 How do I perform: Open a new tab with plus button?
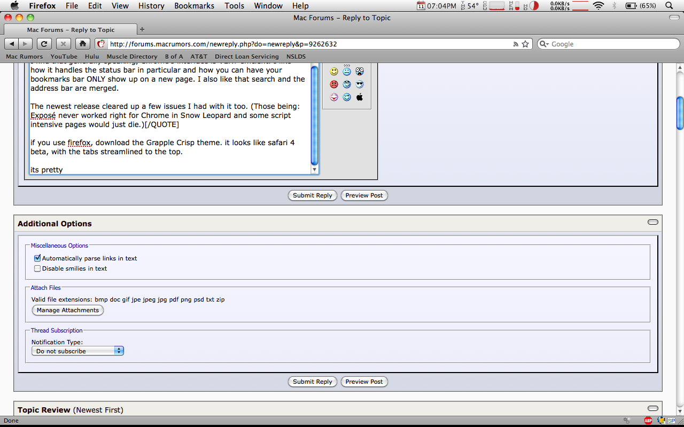142,29
